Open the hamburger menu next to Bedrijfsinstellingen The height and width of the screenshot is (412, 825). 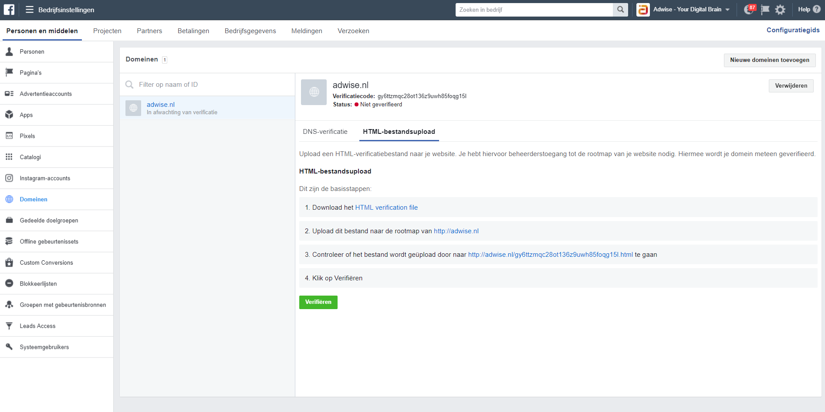(x=29, y=9)
